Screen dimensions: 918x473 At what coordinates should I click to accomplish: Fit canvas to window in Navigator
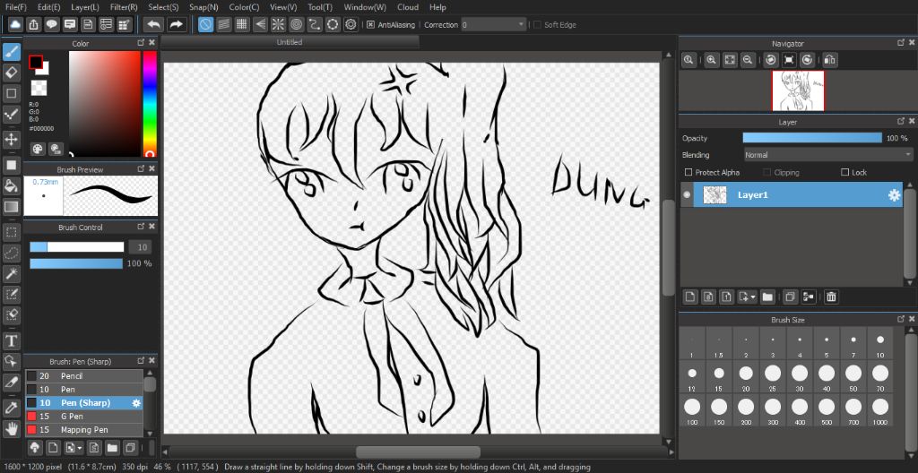pos(730,60)
